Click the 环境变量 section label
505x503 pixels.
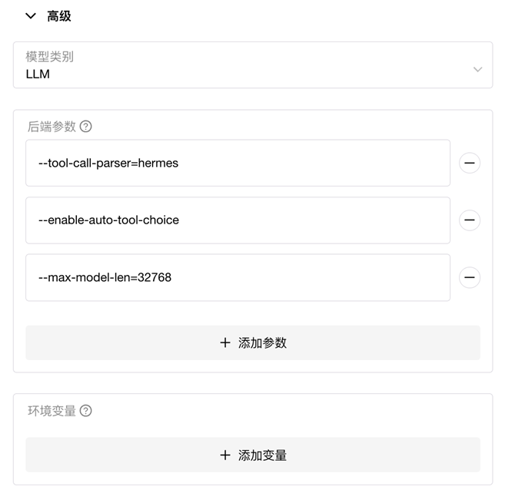[51, 411]
